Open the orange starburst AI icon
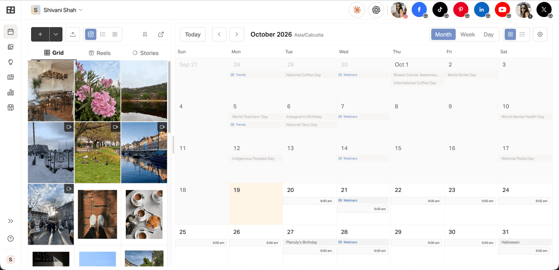Image resolution: width=559 pixels, height=270 pixels. coord(357,10)
